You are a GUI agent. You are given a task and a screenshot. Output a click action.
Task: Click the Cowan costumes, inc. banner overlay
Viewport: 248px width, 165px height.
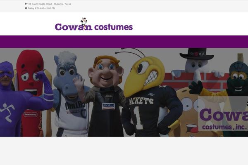223,113
